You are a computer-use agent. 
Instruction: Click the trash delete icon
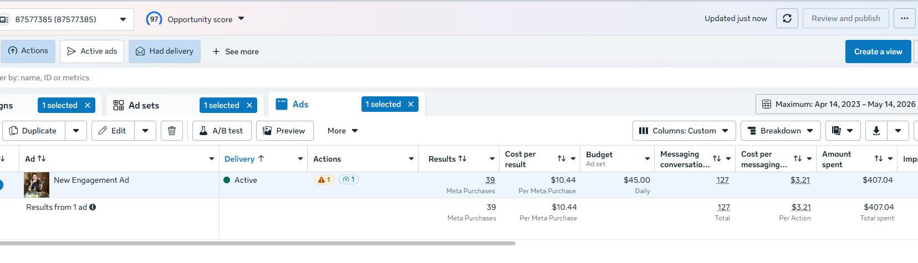point(172,131)
